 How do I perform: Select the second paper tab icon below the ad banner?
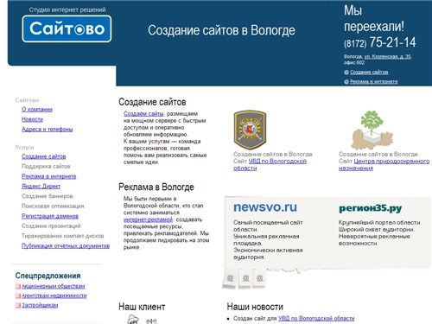click(x=245, y=278)
